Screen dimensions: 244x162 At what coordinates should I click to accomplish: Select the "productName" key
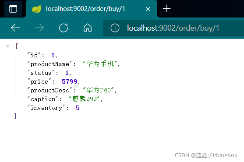coord(50,64)
